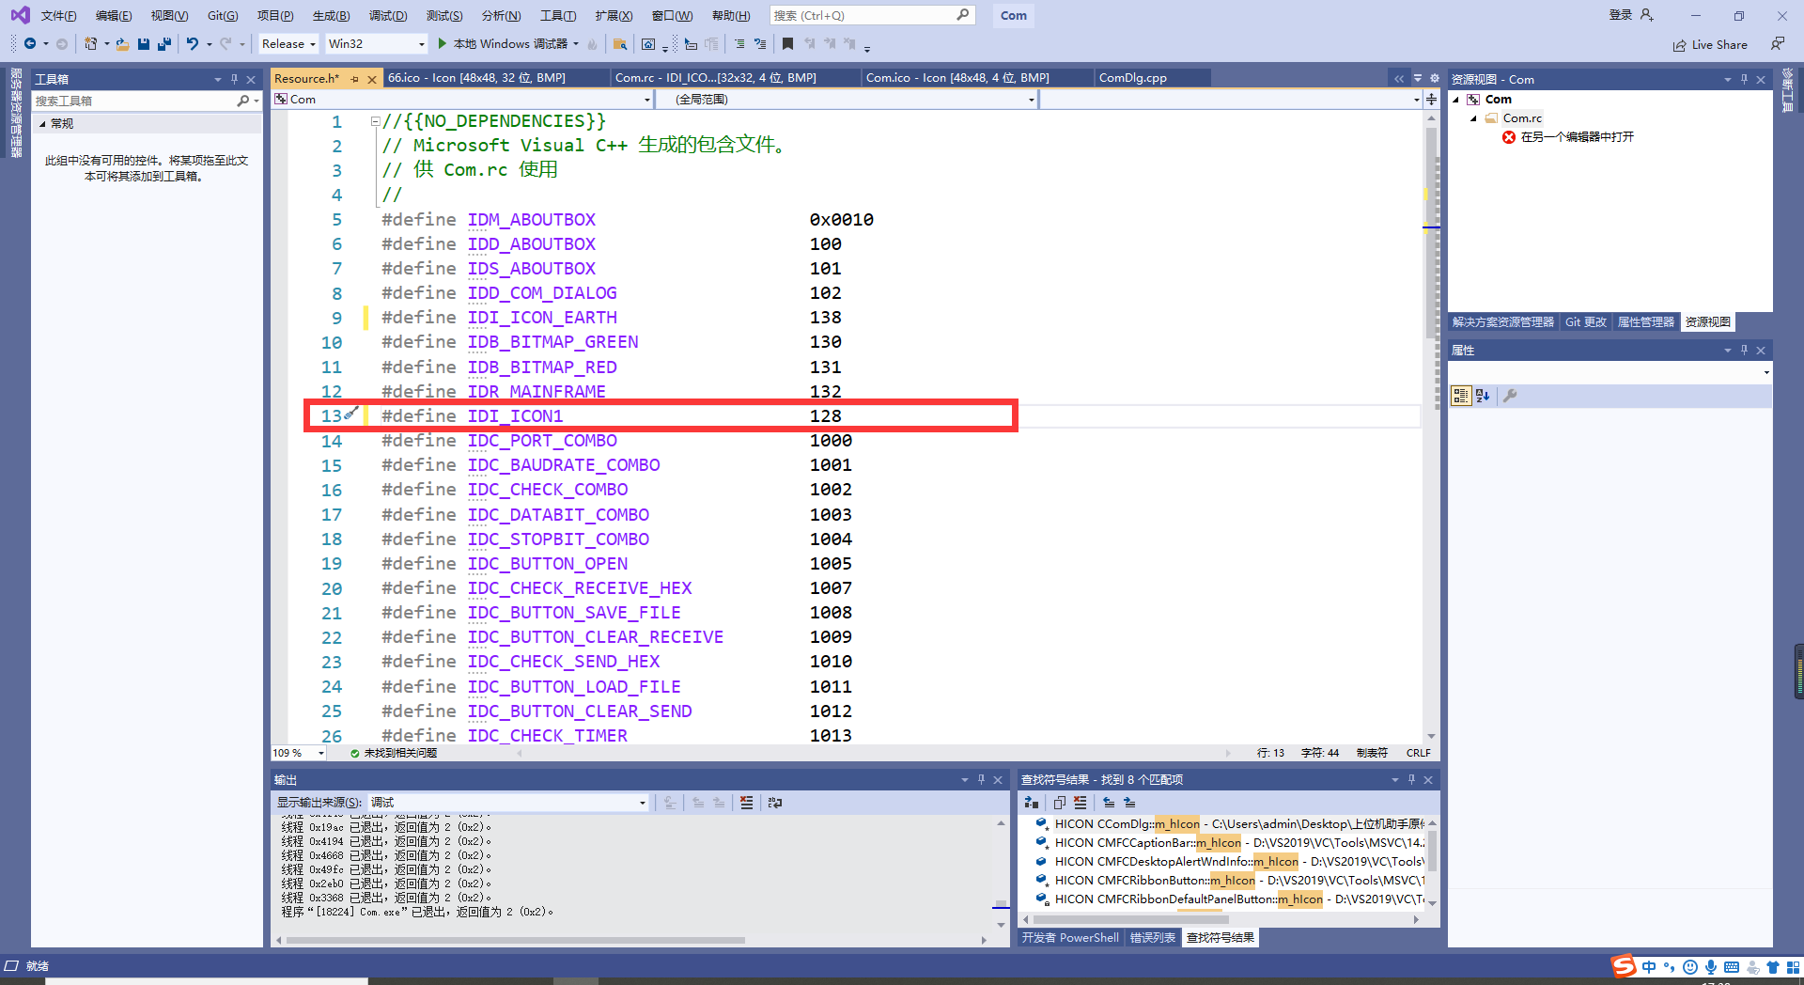Toggle word wrap icon in Output panel
Viewport: 1804px width, 985px height.
[774, 803]
